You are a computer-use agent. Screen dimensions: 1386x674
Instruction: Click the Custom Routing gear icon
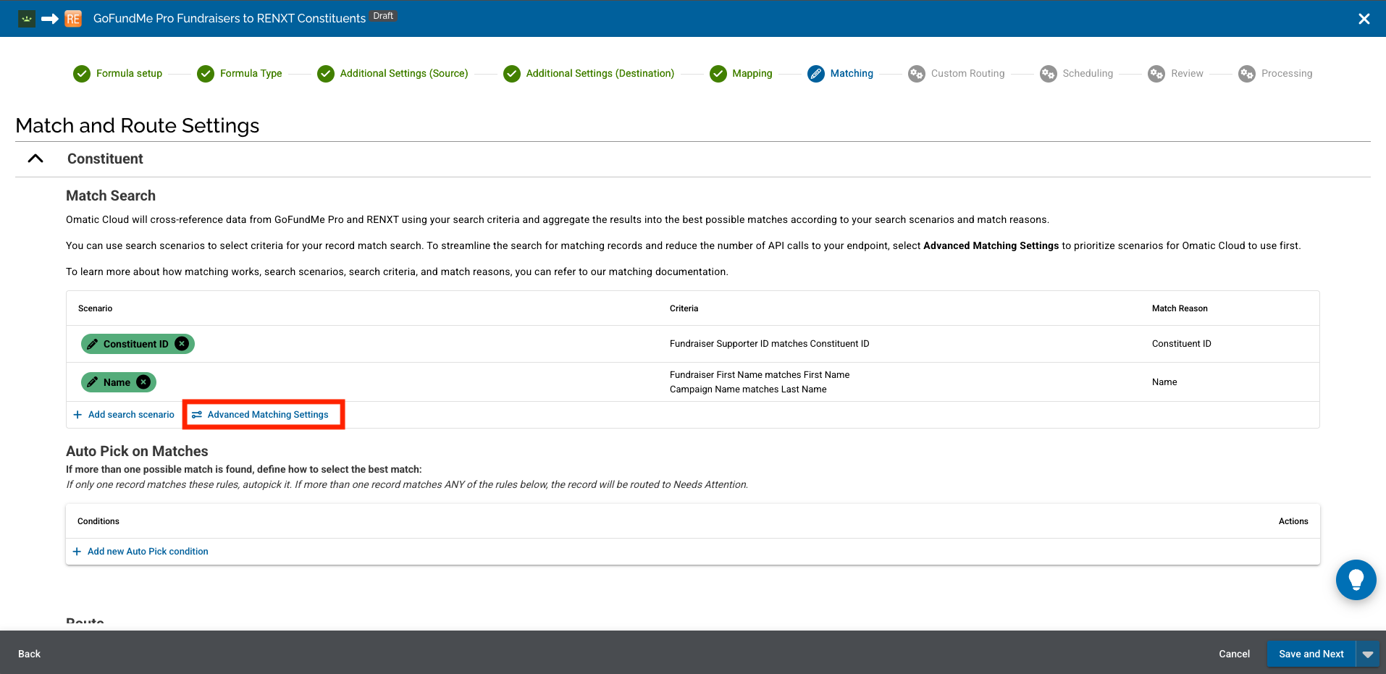917,74
